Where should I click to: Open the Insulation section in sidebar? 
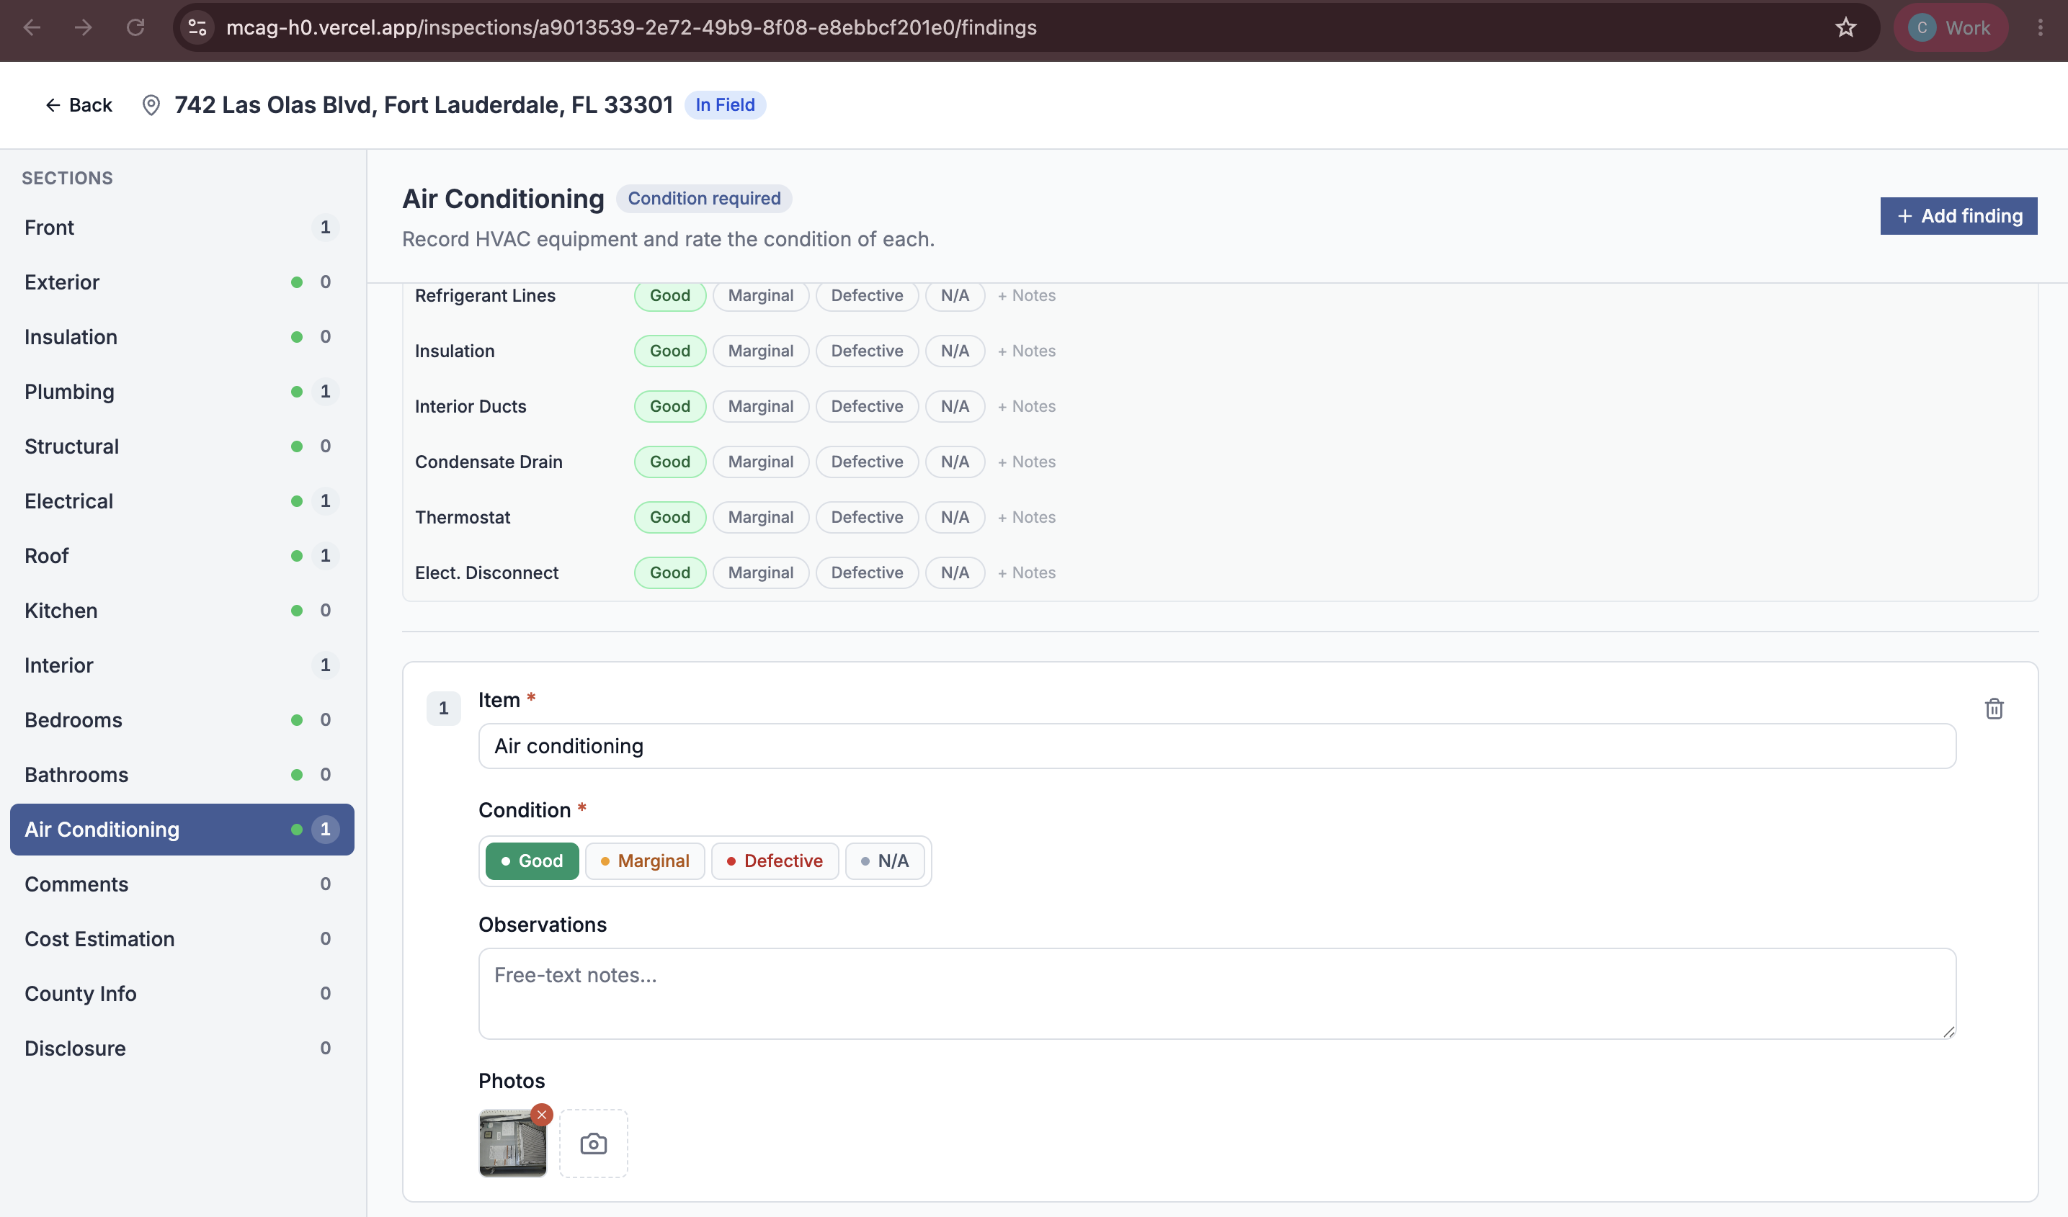(x=182, y=336)
